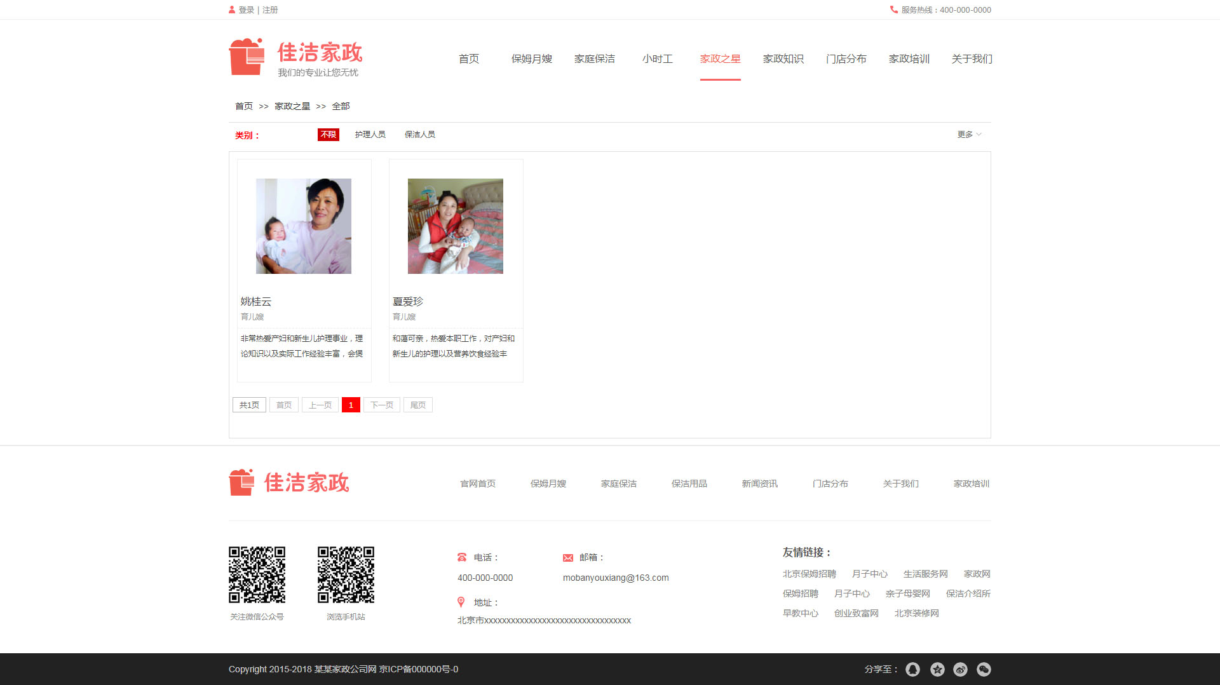Click the telephone icon beside 电话
This screenshot has height=685, width=1220.
click(462, 557)
